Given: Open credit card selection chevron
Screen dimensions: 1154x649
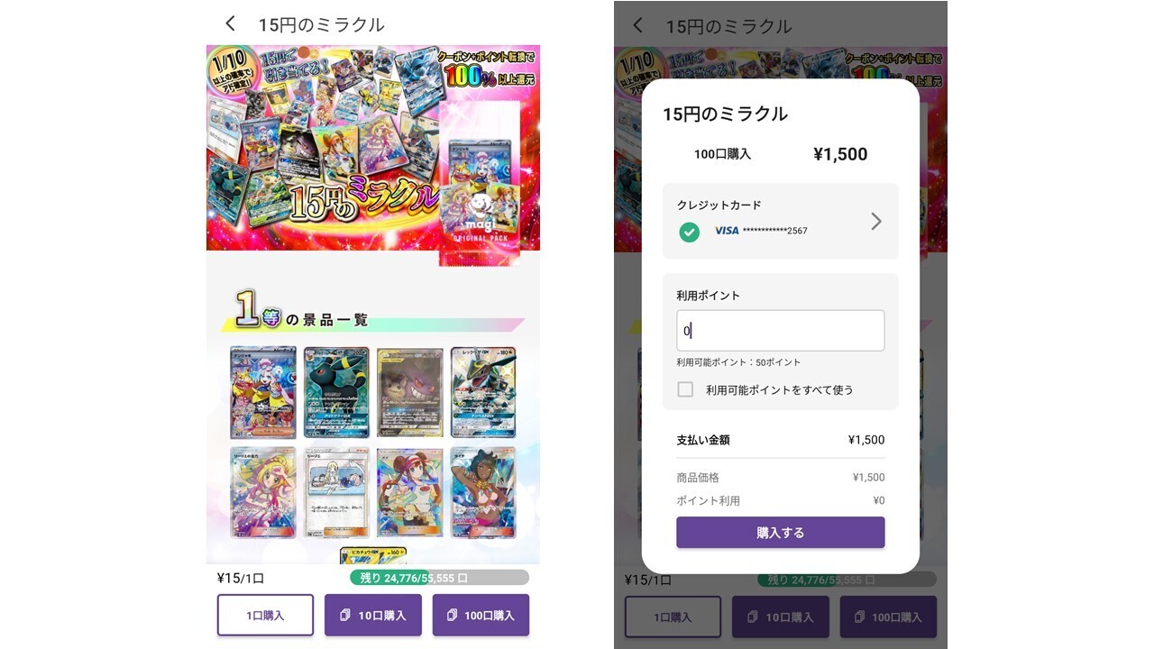Looking at the screenshot, I should 875,221.
